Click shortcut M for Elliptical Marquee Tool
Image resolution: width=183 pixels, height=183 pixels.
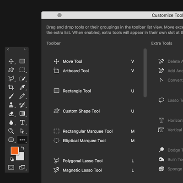[x=133, y=140]
